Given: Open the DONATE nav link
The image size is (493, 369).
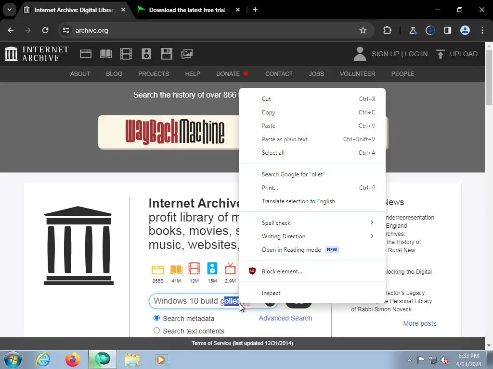Looking at the screenshot, I should click(232, 74).
